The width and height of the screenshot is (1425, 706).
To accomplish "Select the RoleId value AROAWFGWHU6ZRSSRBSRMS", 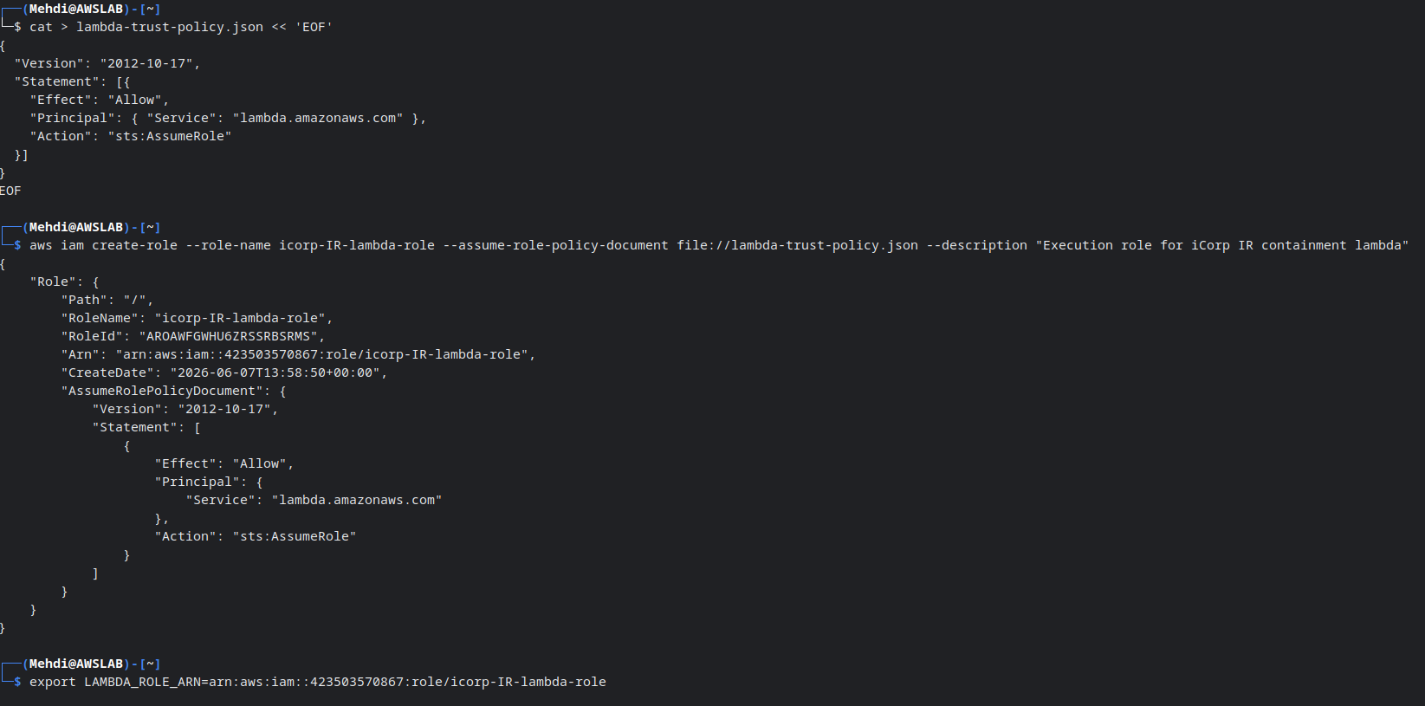I will [228, 336].
